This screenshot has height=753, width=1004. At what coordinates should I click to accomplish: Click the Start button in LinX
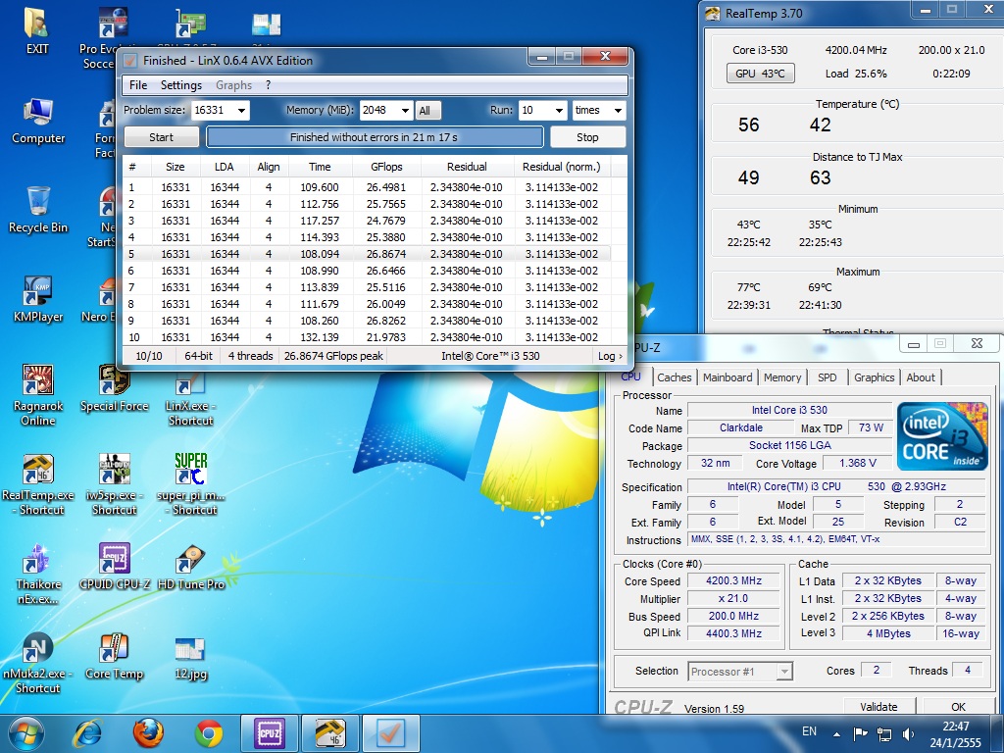[x=162, y=137]
